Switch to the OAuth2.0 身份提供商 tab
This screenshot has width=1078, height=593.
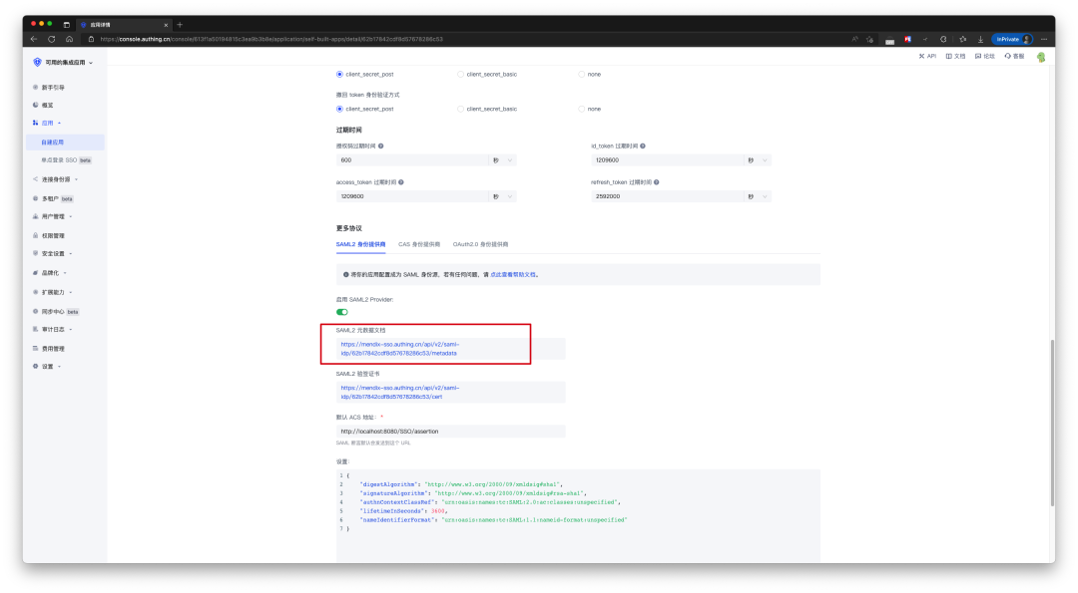(x=480, y=244)
